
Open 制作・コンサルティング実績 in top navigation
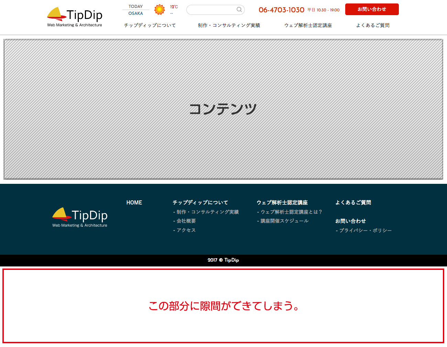229,25
